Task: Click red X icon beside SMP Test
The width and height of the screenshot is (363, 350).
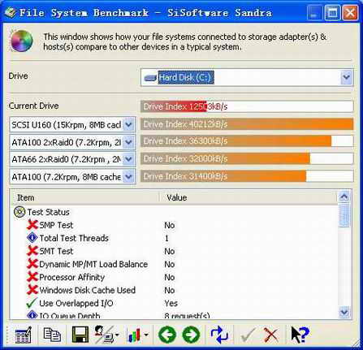Action: [x=32, y=225]
